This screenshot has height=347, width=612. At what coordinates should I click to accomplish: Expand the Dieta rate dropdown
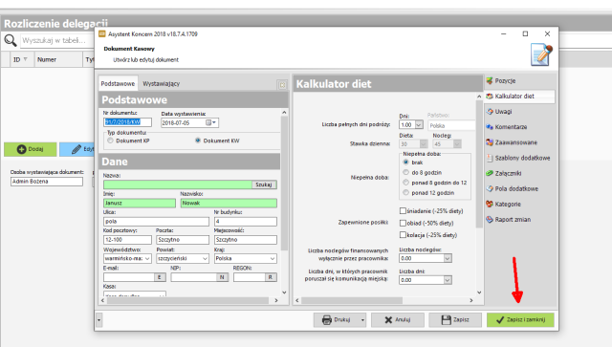(423, 144)
